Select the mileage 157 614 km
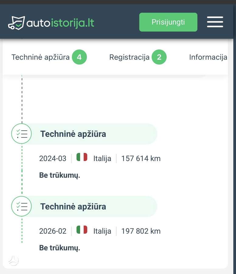 click(141, 159)
